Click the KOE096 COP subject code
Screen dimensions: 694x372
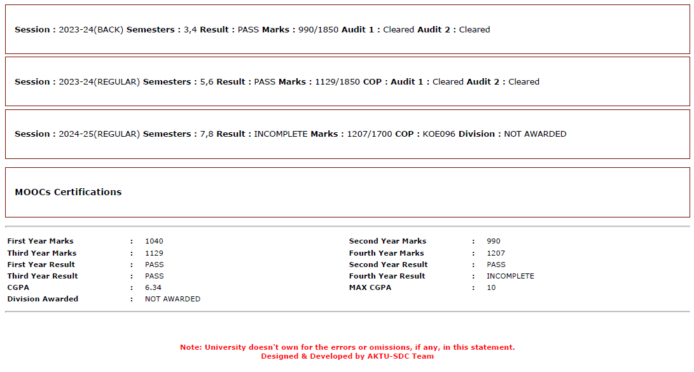coord(439,134)
